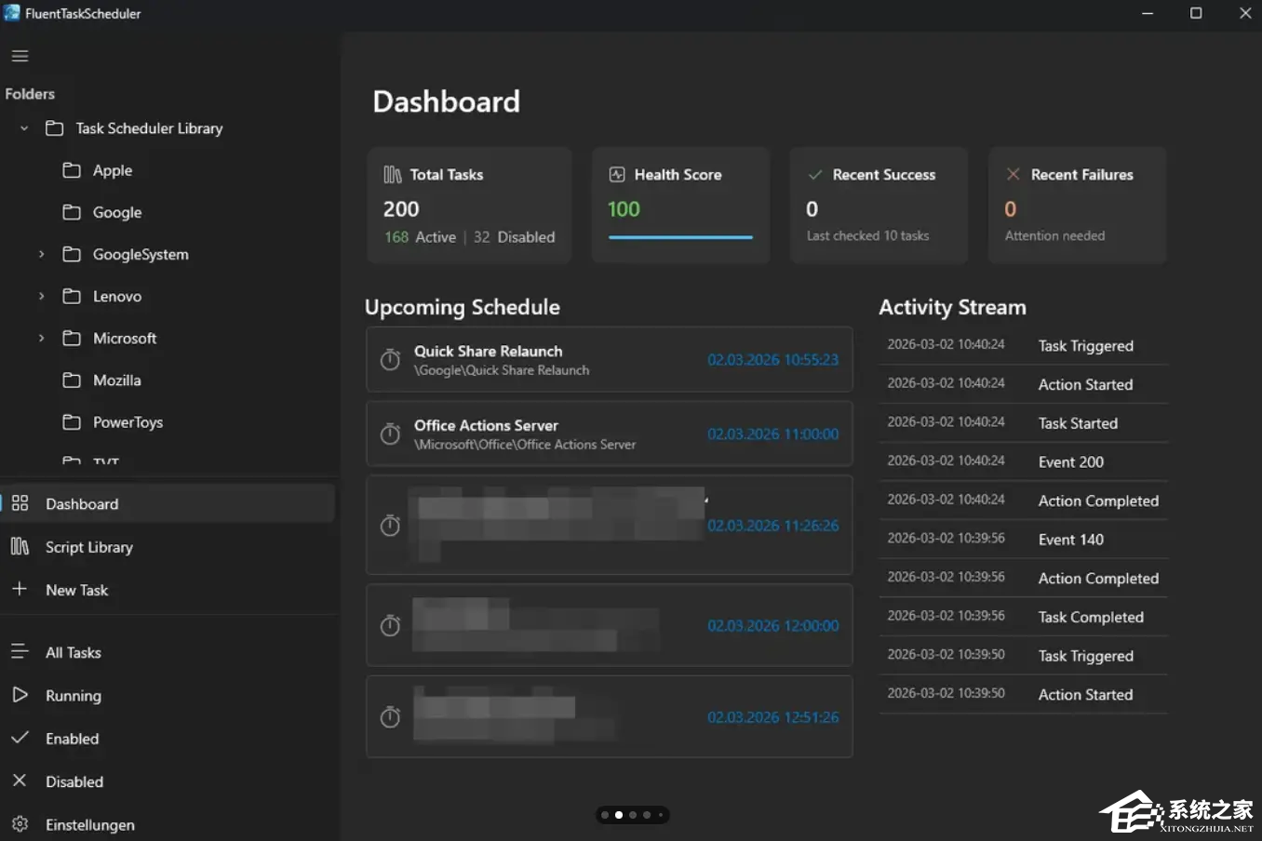
Task: Expand the Microsoft folder chevron
Action: tap(41, 338)
